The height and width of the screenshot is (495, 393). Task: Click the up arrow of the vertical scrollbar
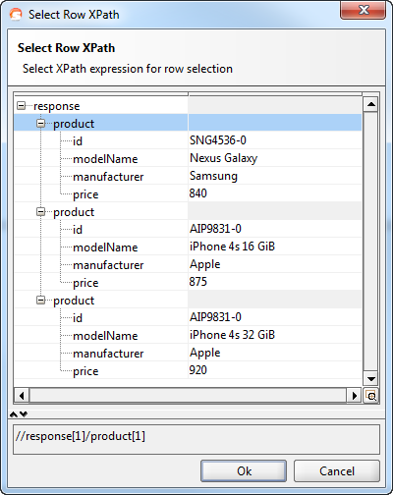371,104
